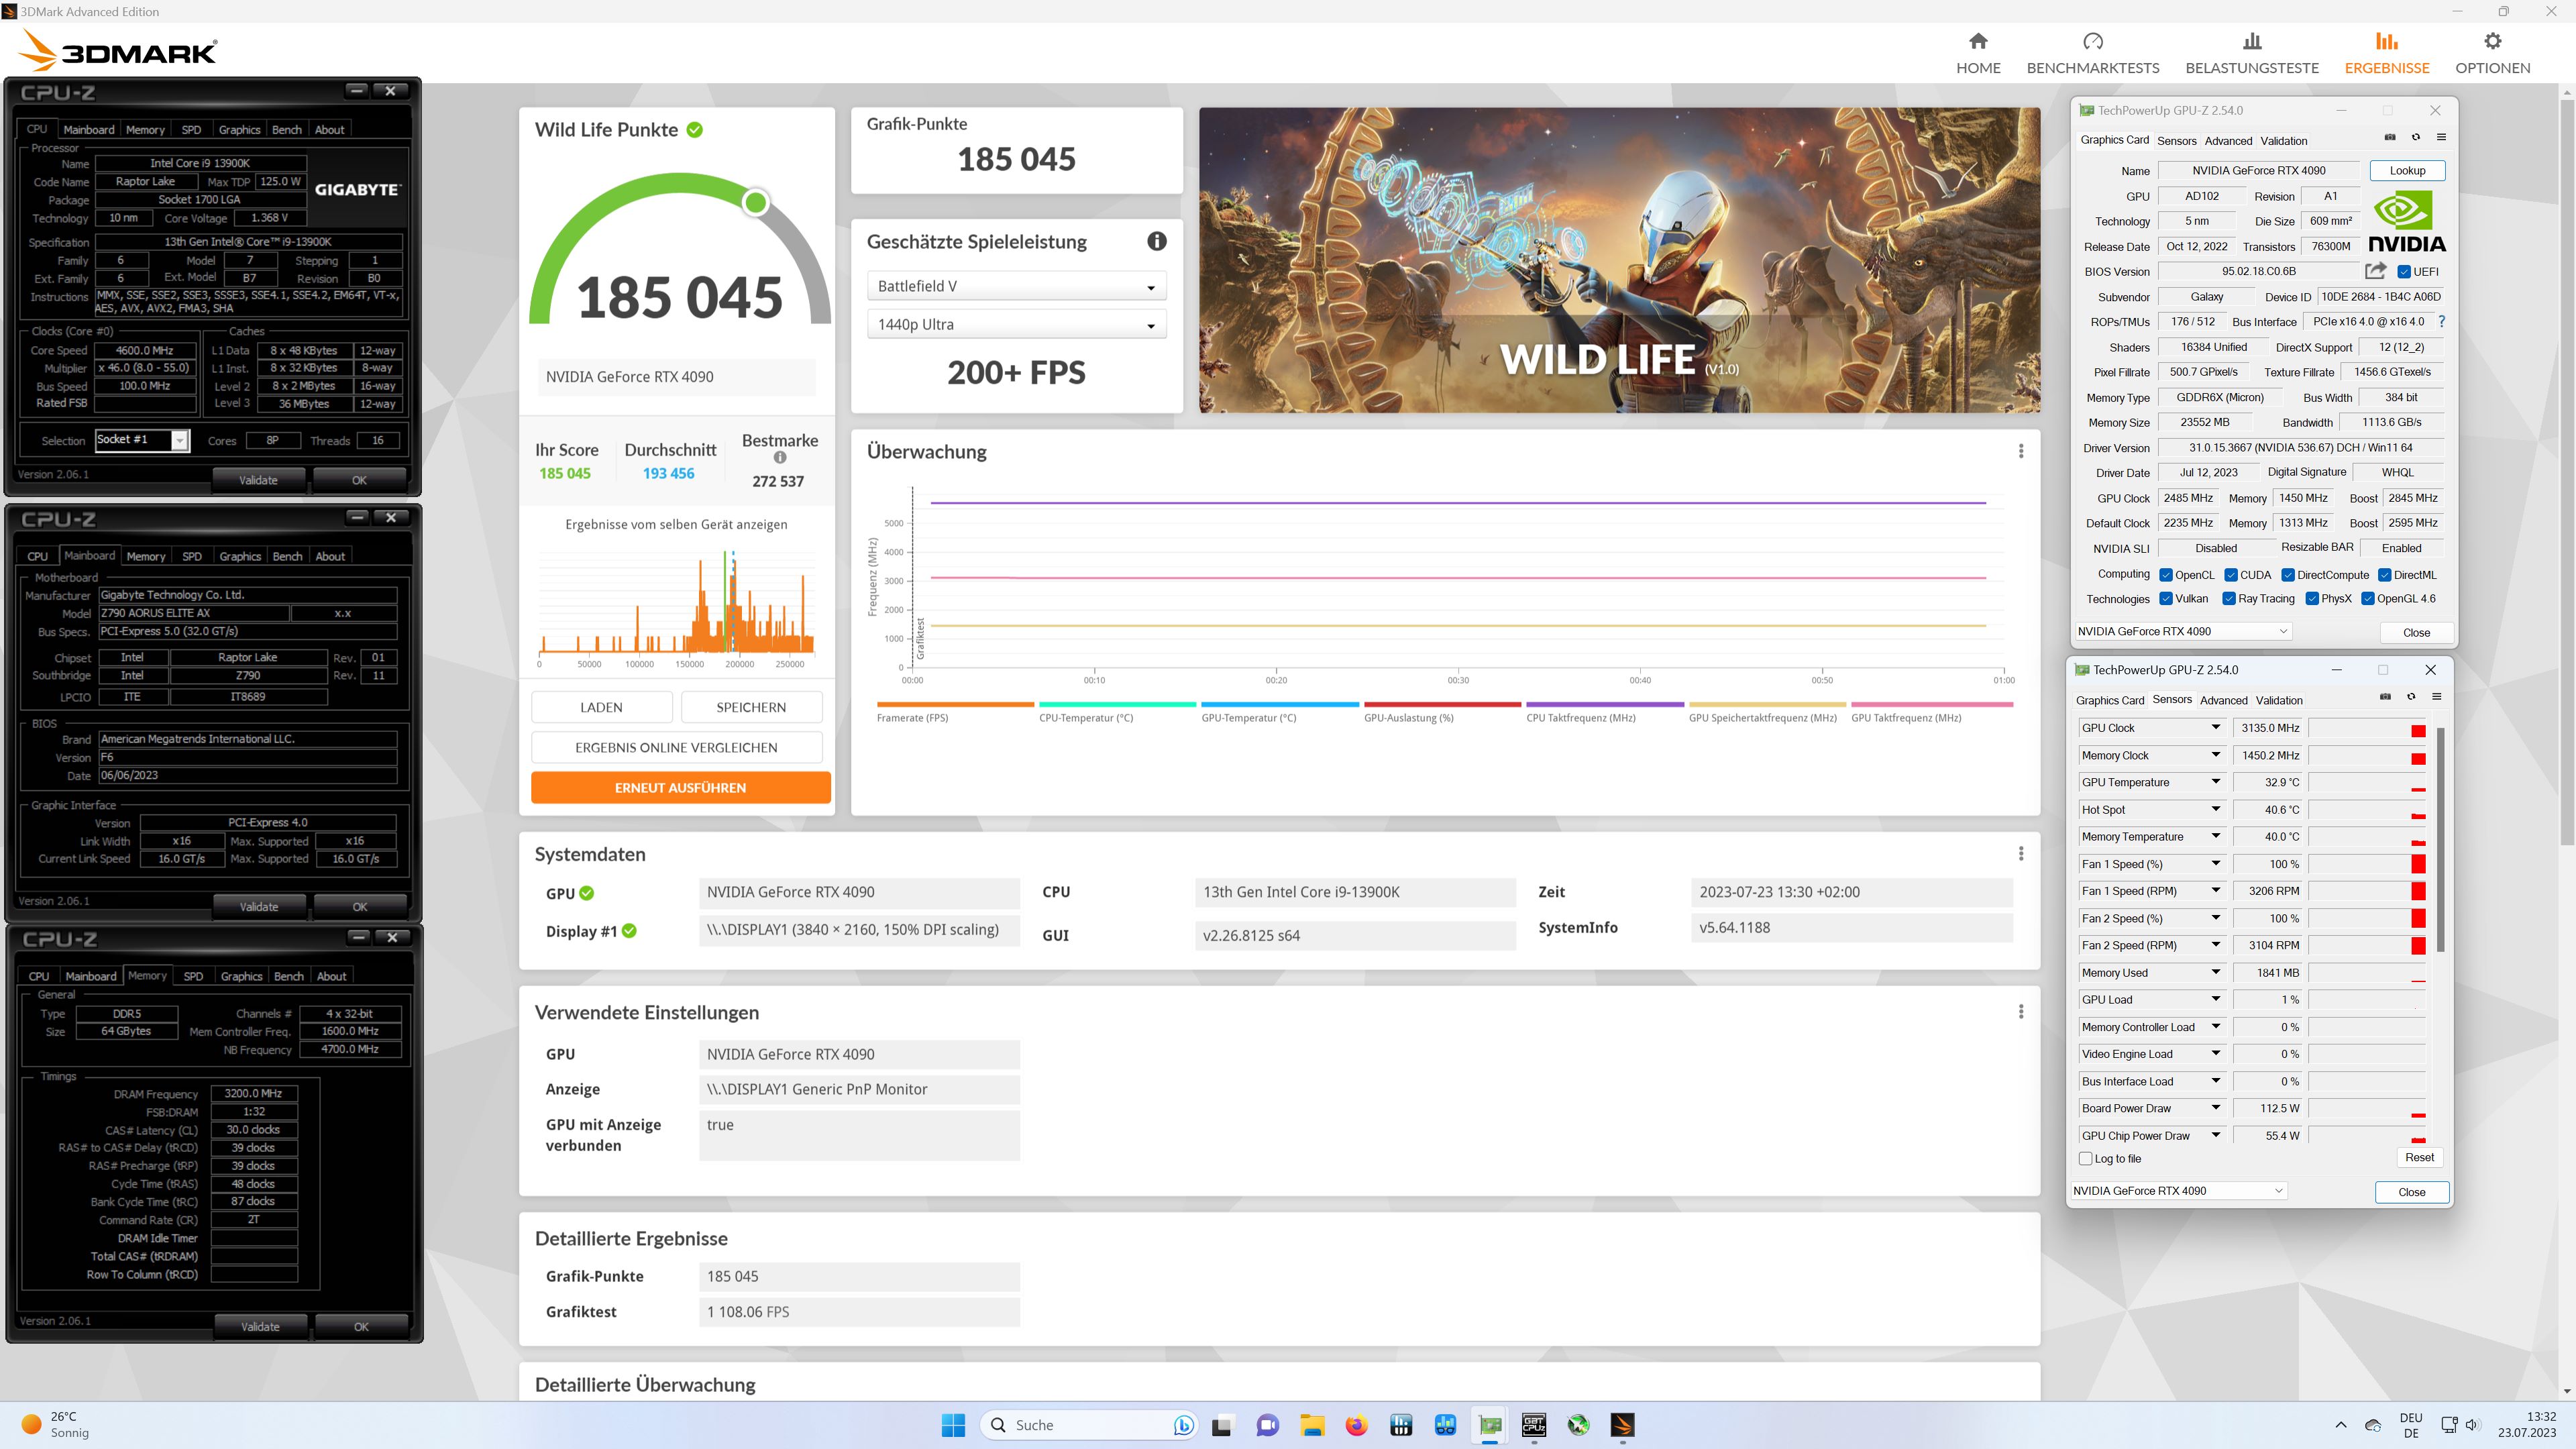Click the BIOS export share icon

pyautogui.click(x=2375, y=271)
